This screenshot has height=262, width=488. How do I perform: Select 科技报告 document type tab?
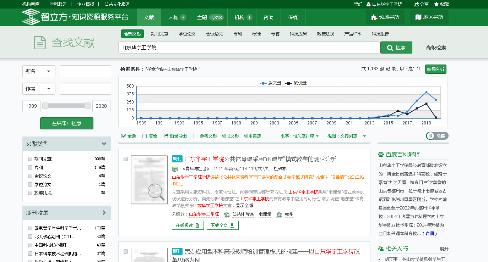[380, 34]
